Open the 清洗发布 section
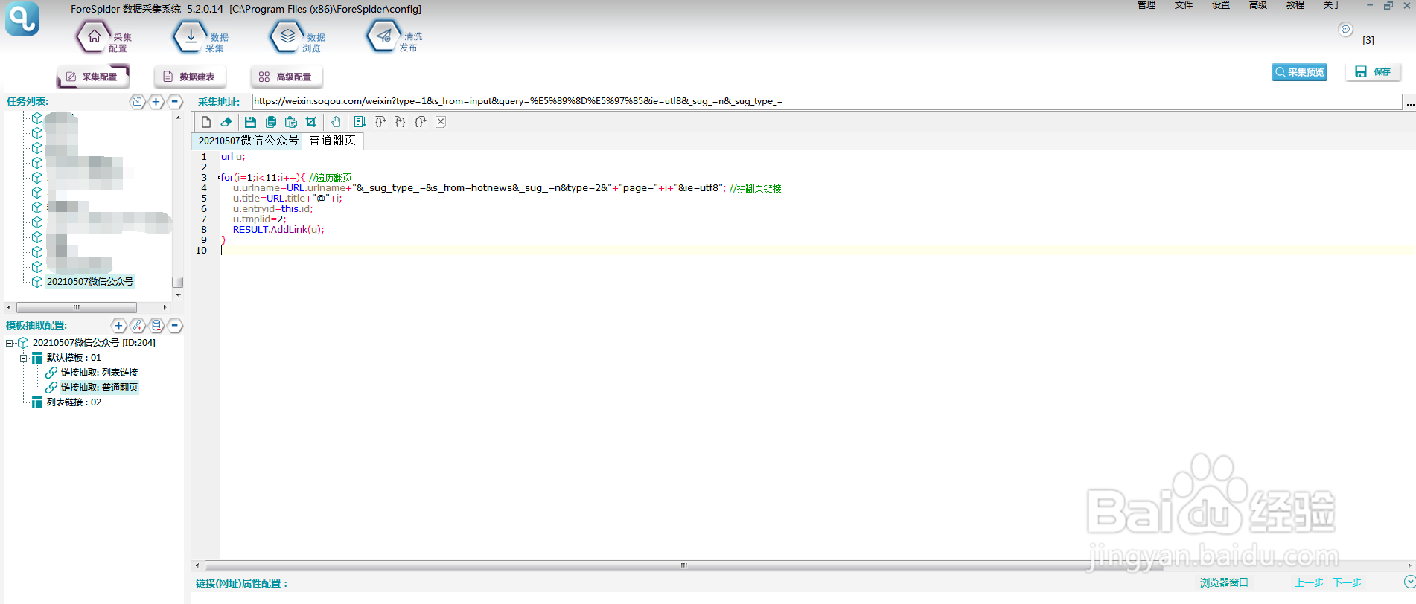This screenshot has height=604, width=1416. pos(395,37)
